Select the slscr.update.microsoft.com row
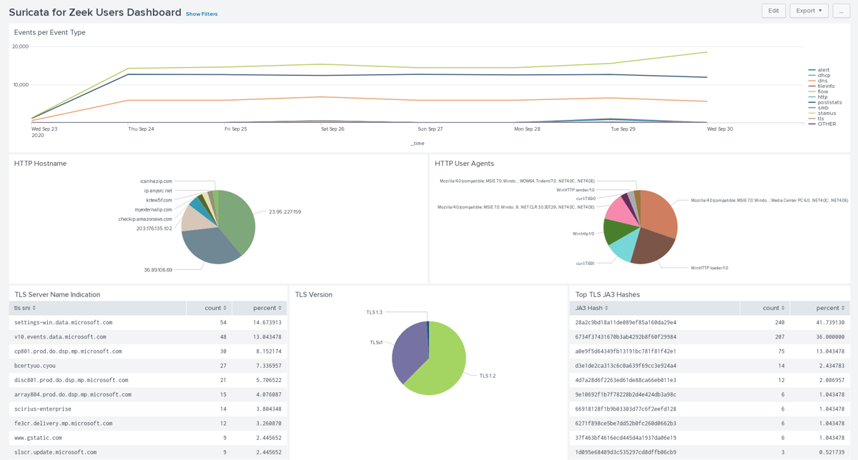 [x=148, y=452]
